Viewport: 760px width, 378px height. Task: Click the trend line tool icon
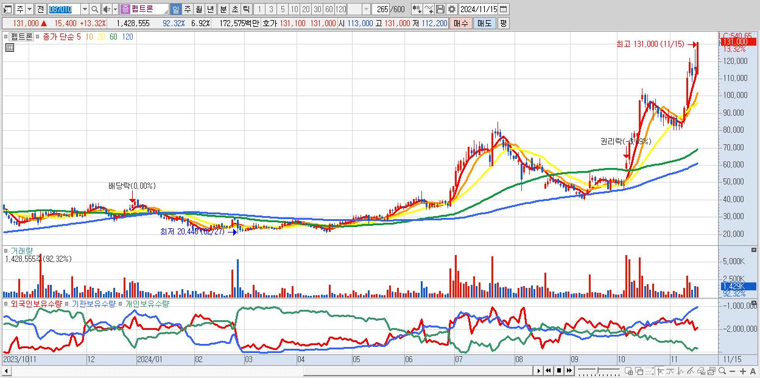point(670,371)
